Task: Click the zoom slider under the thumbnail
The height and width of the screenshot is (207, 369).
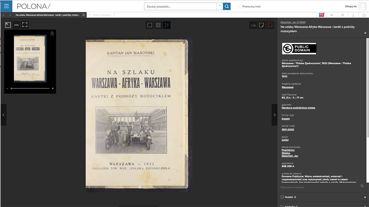Action: (30, 88)
